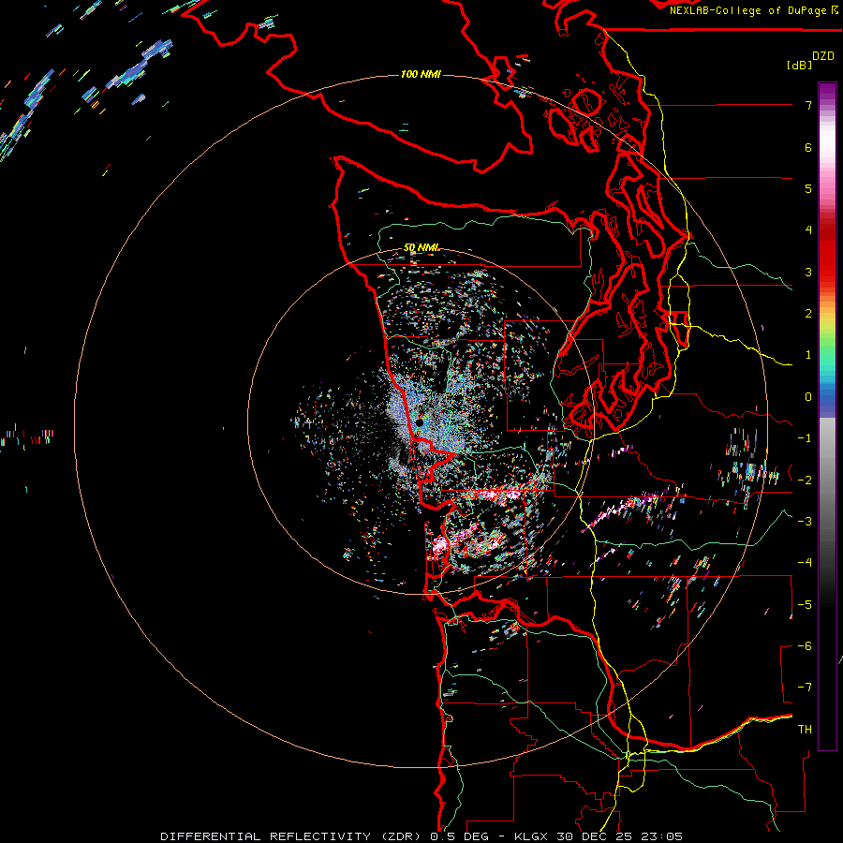The height and width of the screenshot is (843, 843).
Task: Click the [dB] units label
Action: (799, 66)
